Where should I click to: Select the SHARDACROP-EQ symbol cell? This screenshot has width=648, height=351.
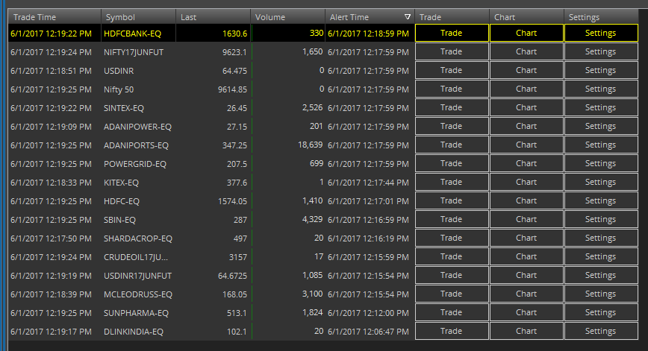[138, 238]
